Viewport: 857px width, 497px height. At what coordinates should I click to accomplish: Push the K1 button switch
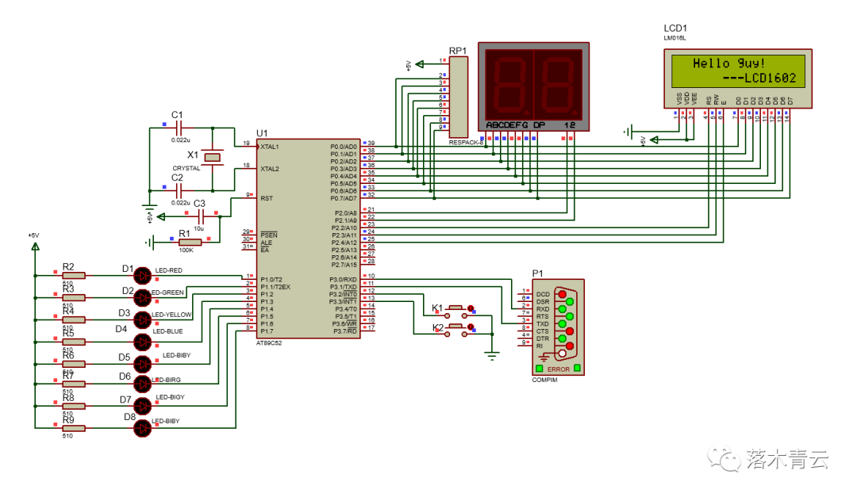[455, 312]
